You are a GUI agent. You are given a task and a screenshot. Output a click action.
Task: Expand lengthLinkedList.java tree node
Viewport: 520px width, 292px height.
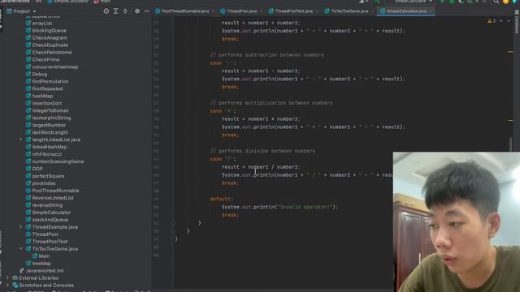point(20,140)
